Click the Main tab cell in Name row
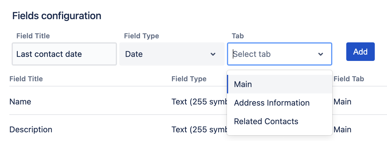 [x=342, y=102]
